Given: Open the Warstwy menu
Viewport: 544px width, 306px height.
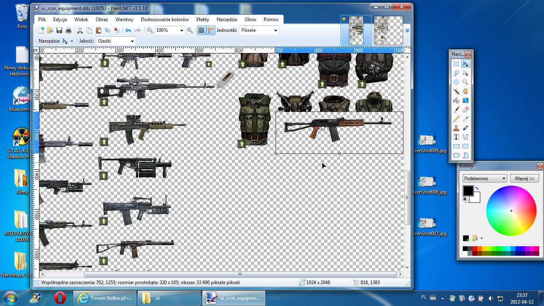Looking at the screenshot, I should click(x=124, y=19).
